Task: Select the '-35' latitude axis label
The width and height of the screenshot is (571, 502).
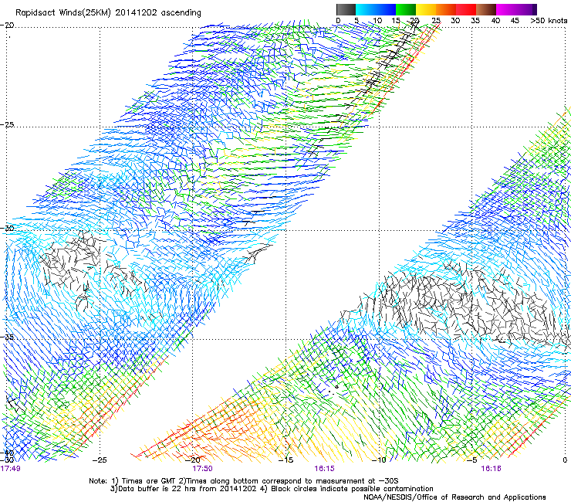Action: 7,337
